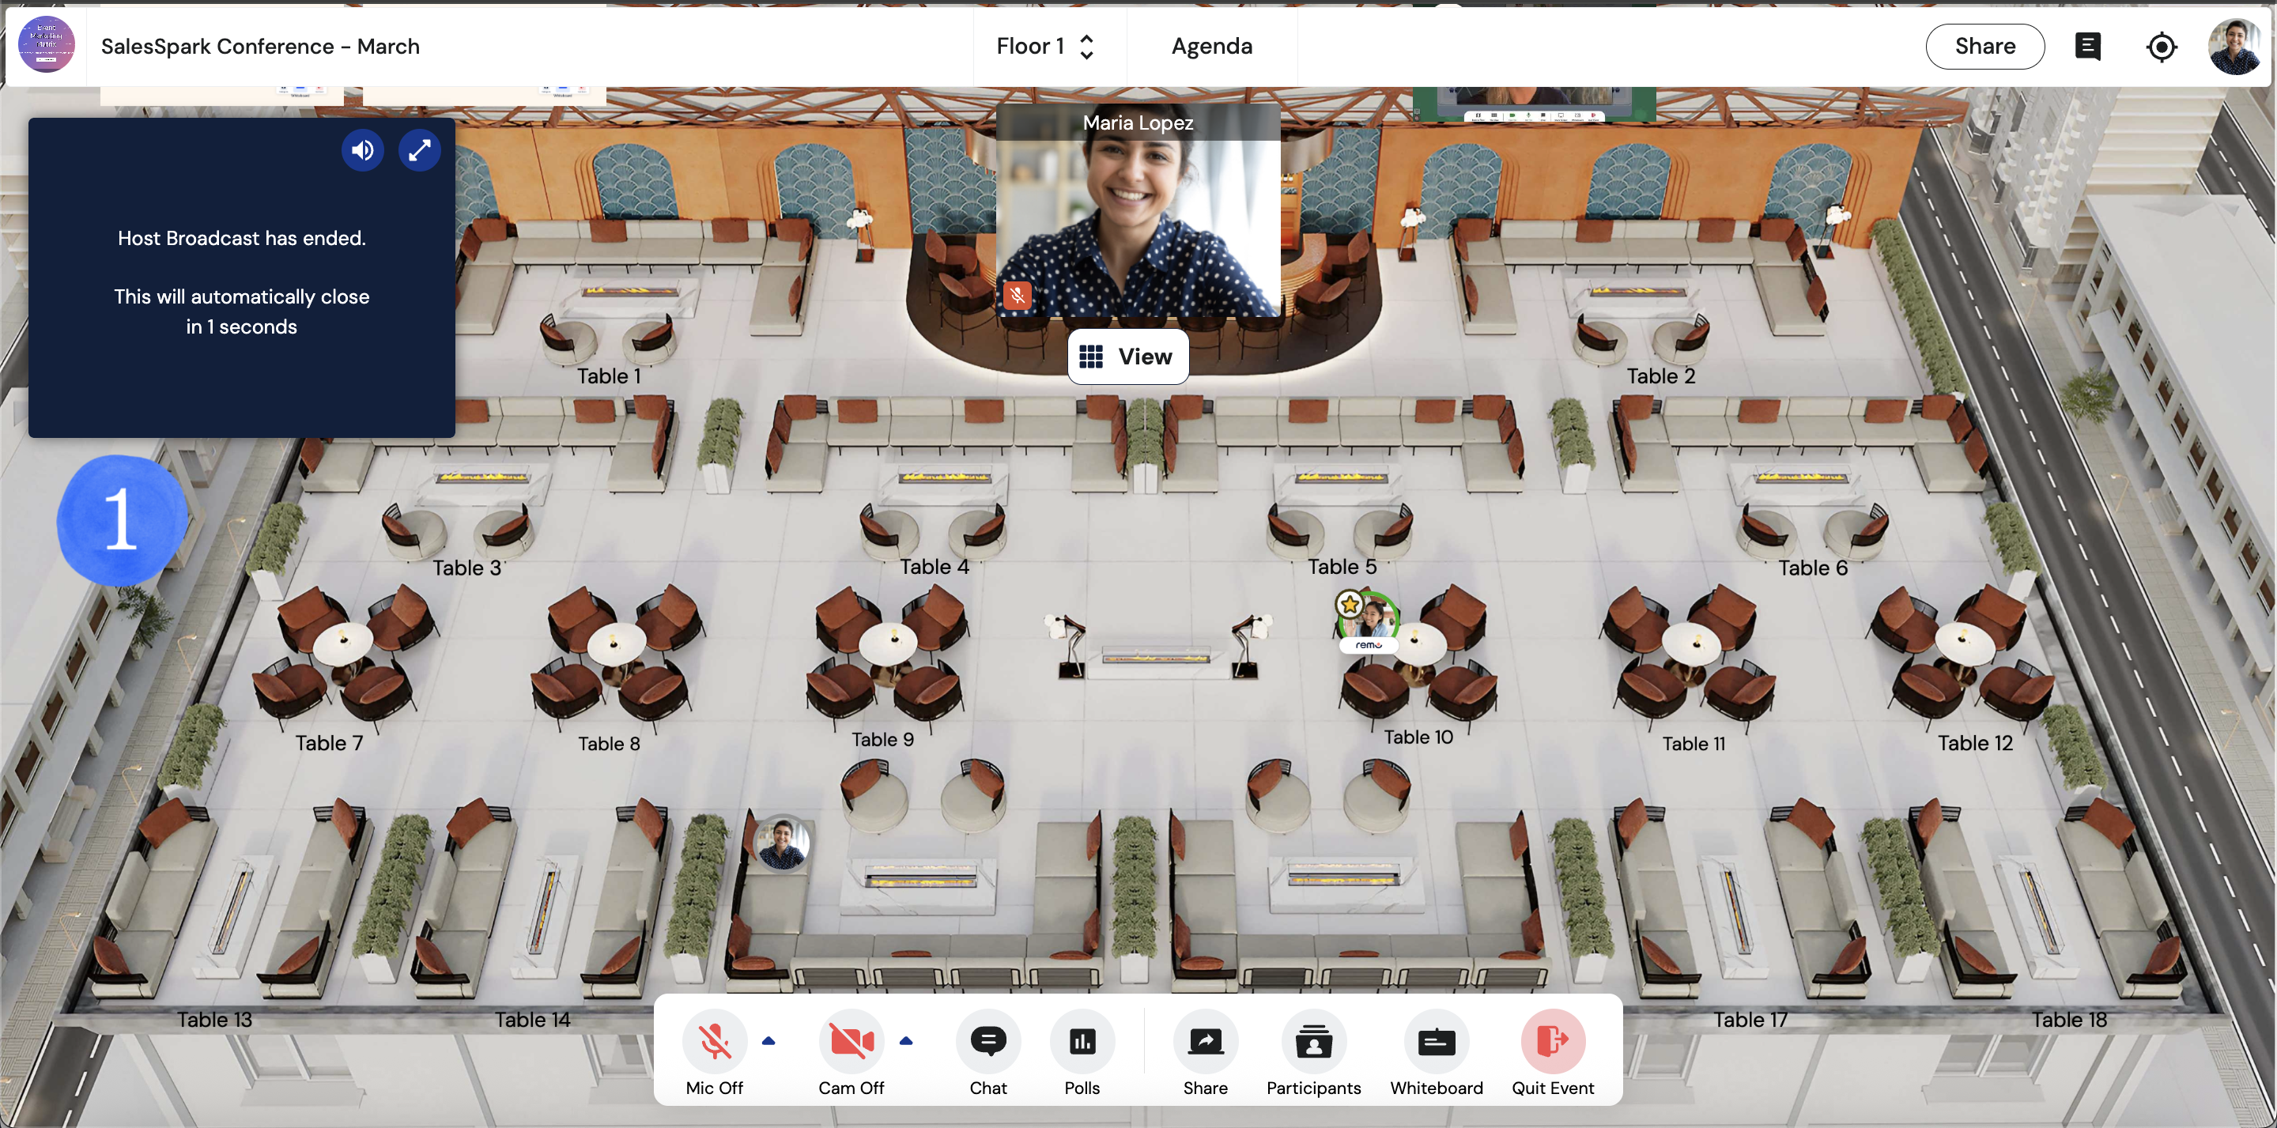Open the profile avatar menu
The image size is (2277, 1128).
click(2233, 47)
